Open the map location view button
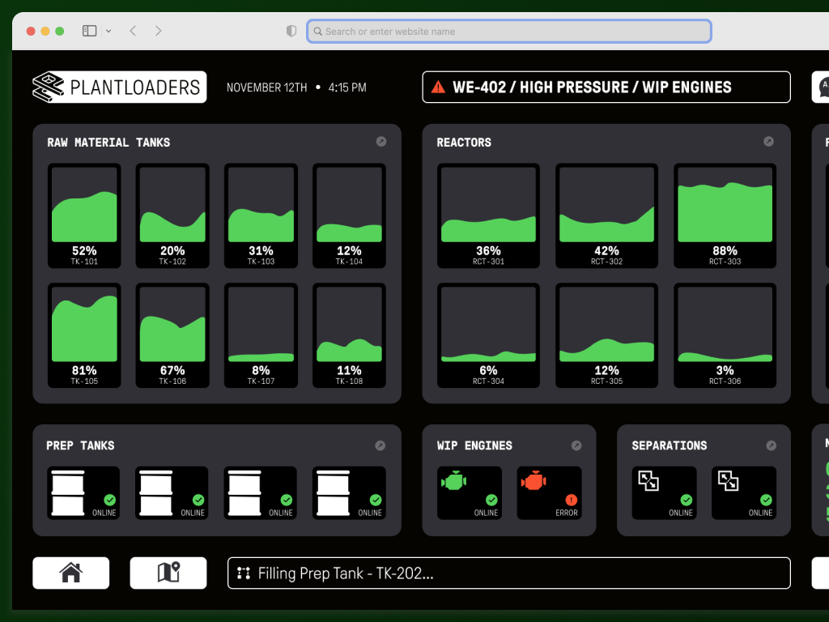Image resolution: width=829 pixels, height=622 pixels. [168, 573]
